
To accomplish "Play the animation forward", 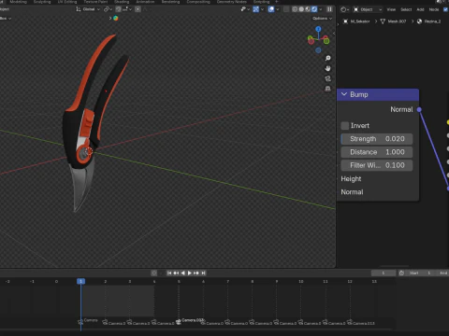I will pyautogui.click(x=190, y=273).
